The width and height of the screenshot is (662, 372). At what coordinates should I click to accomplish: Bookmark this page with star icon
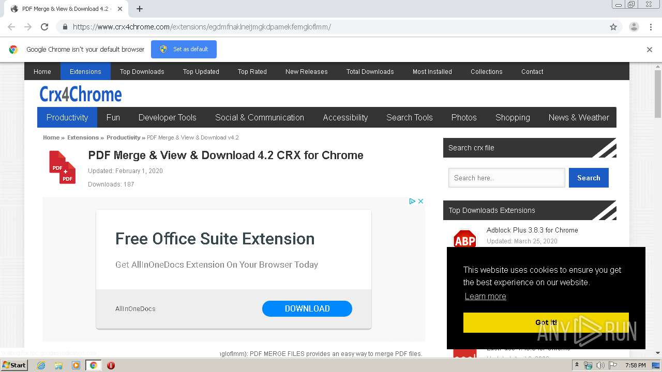pyautogui.click(x=613, y=27)
